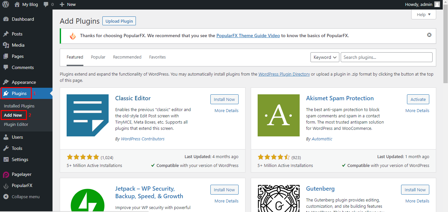Click the WordPress logo in admin bar
The image size is (448, 212).
pyautogui.click(x=6, y=4)
